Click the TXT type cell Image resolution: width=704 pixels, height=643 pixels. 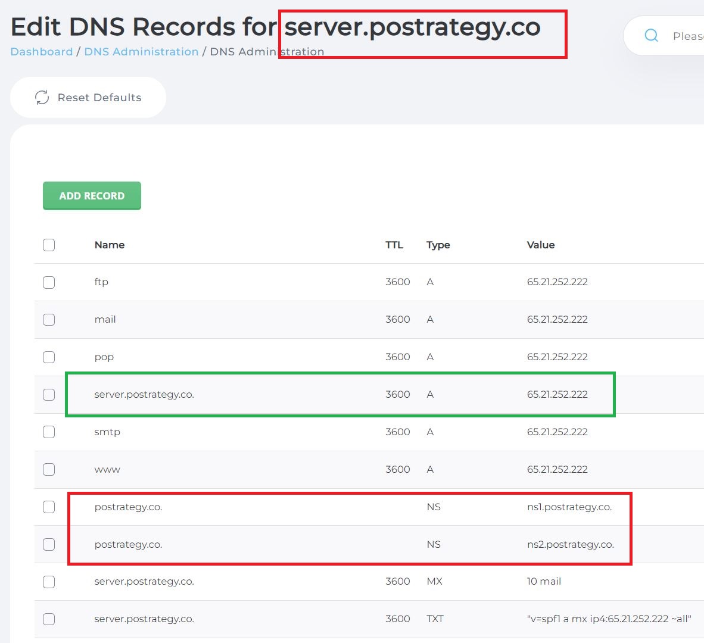coord(435,619)
